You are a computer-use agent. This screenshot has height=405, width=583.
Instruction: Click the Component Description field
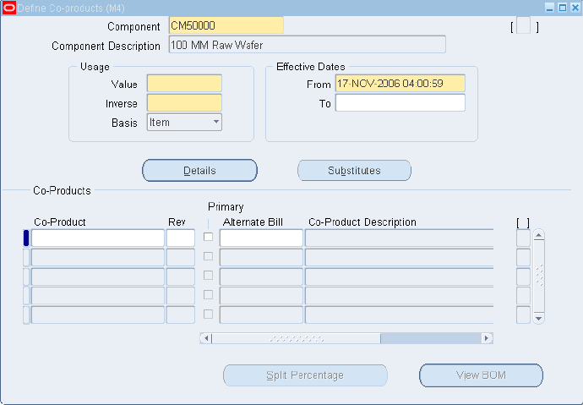pos(307,45)
